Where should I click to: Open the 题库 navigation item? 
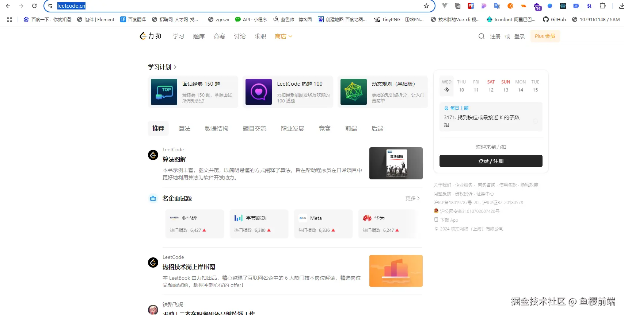click(199, 36)
